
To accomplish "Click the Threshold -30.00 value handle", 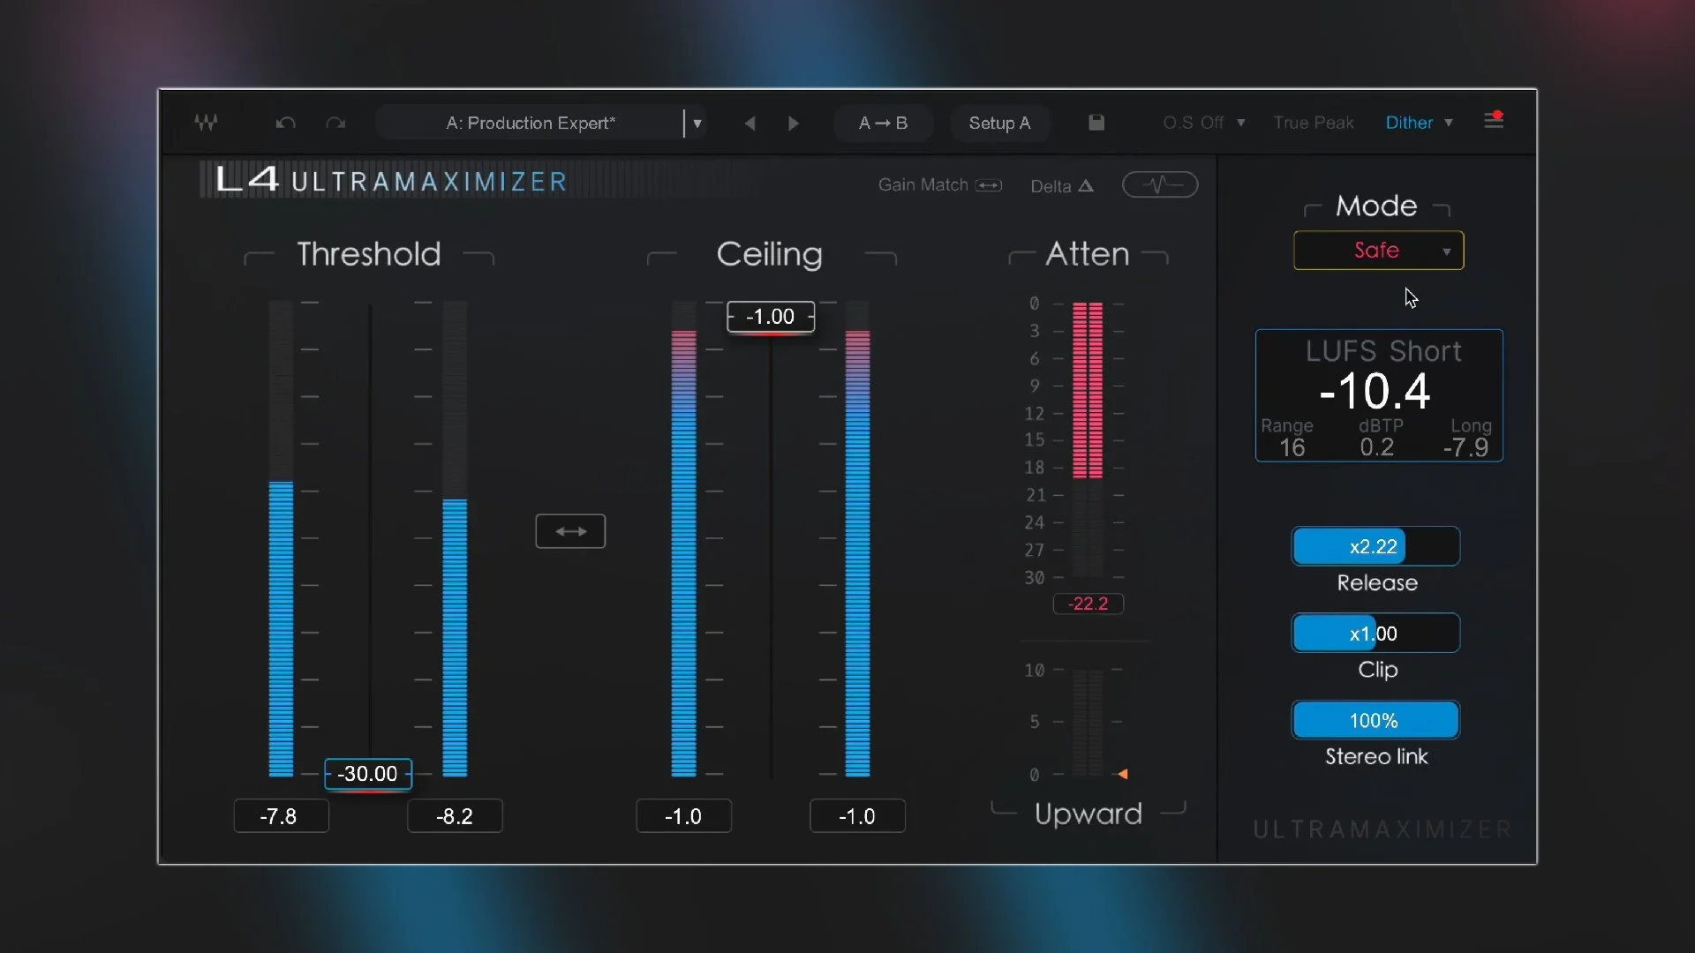I will coord(367,774).
